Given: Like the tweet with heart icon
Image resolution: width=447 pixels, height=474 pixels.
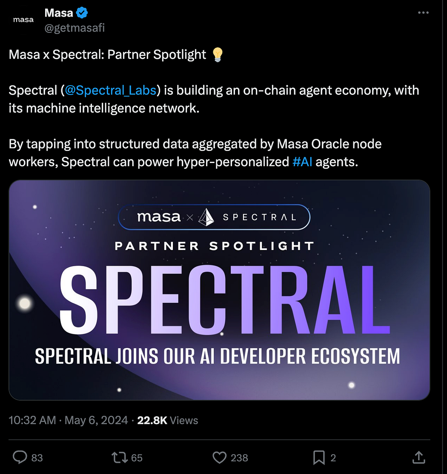Looking at the screenshot, I should [219, 457].
